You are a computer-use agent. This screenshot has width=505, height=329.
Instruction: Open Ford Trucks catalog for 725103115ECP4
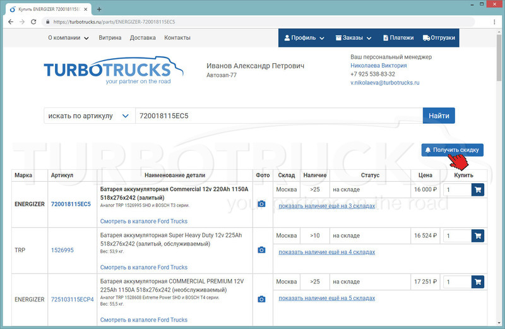(x=144, y=320)
